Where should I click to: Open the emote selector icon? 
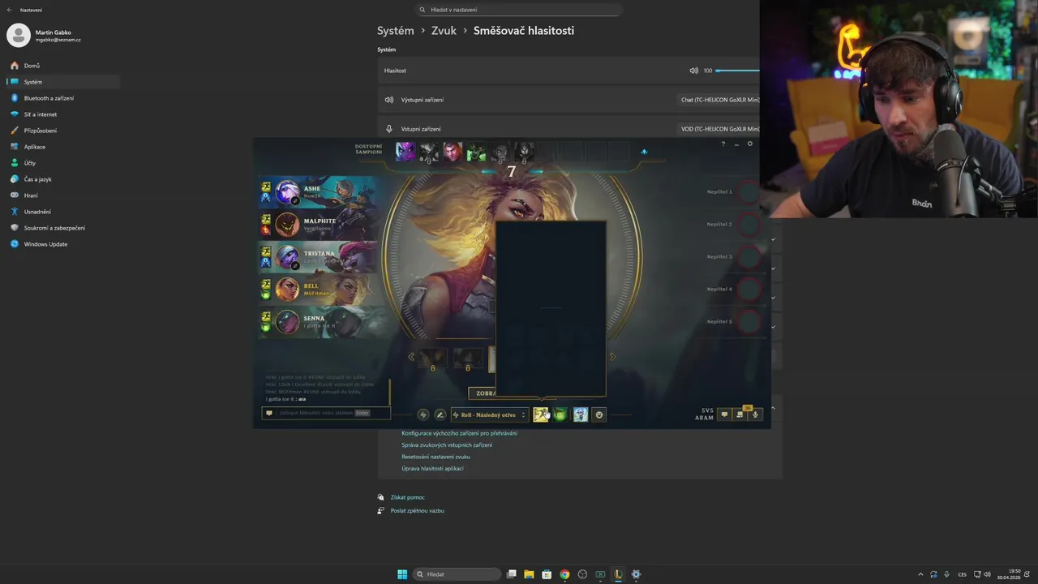[599, 414]
